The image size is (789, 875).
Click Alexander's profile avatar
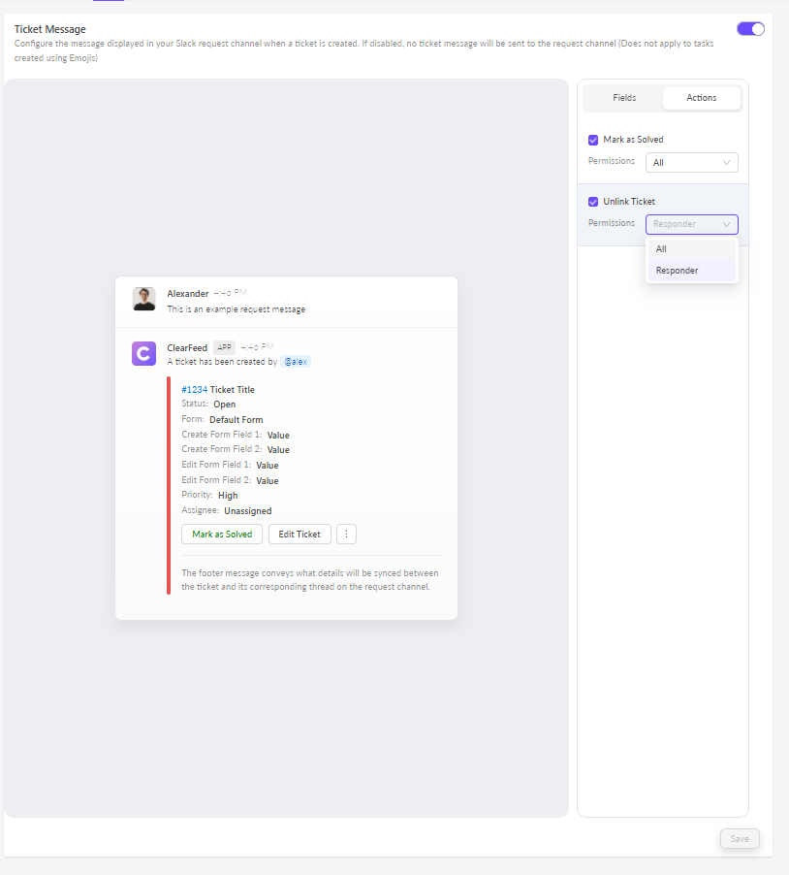(x=143, y=299)
